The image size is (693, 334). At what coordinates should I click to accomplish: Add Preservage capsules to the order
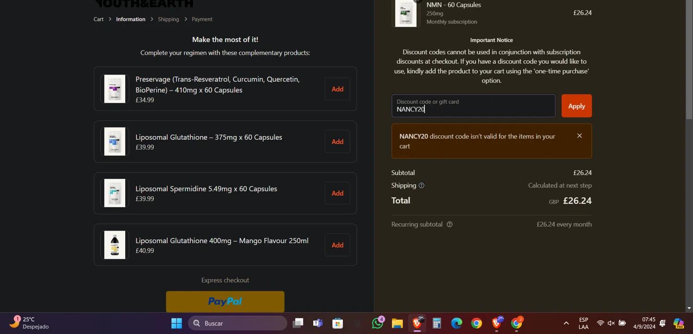pyautogui.click(x=337, y=89)
